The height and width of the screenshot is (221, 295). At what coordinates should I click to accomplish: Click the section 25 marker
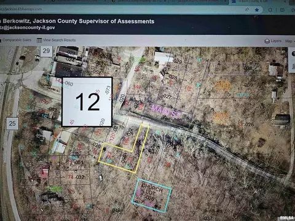pos(12,123)
